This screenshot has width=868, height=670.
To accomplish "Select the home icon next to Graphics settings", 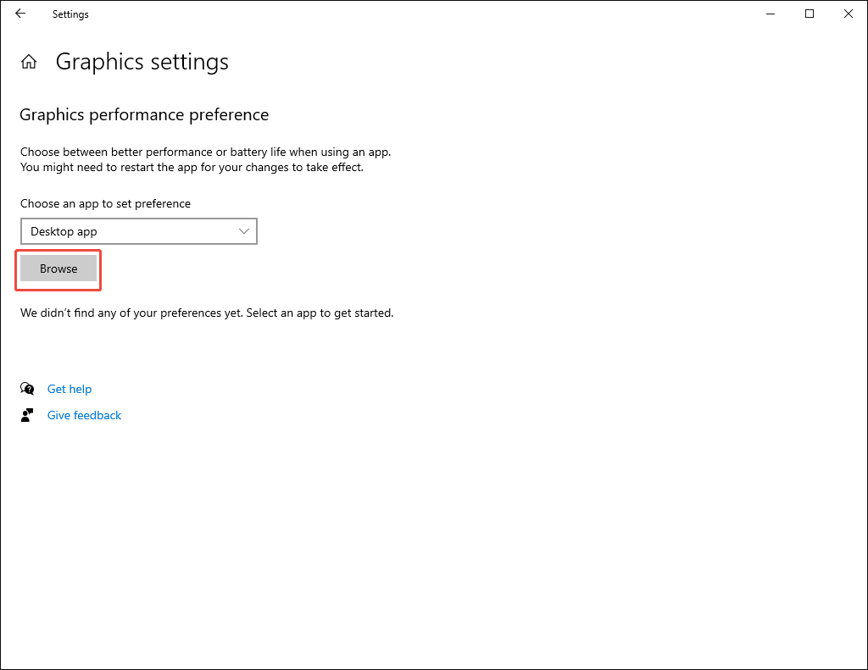I will [x=29, y=61].
